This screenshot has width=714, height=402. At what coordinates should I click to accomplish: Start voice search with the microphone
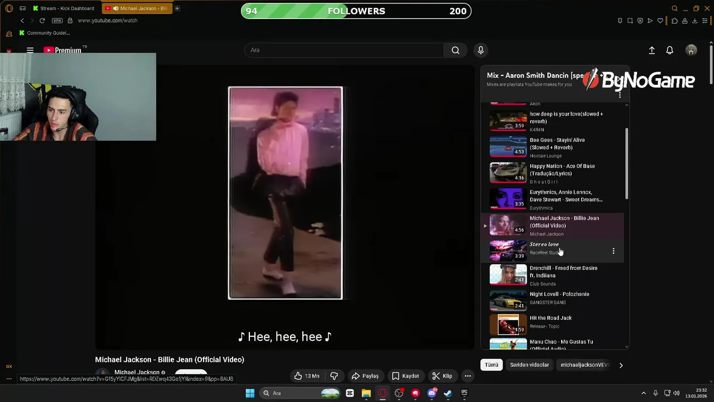pyautogui.click(x=481, y=50)
